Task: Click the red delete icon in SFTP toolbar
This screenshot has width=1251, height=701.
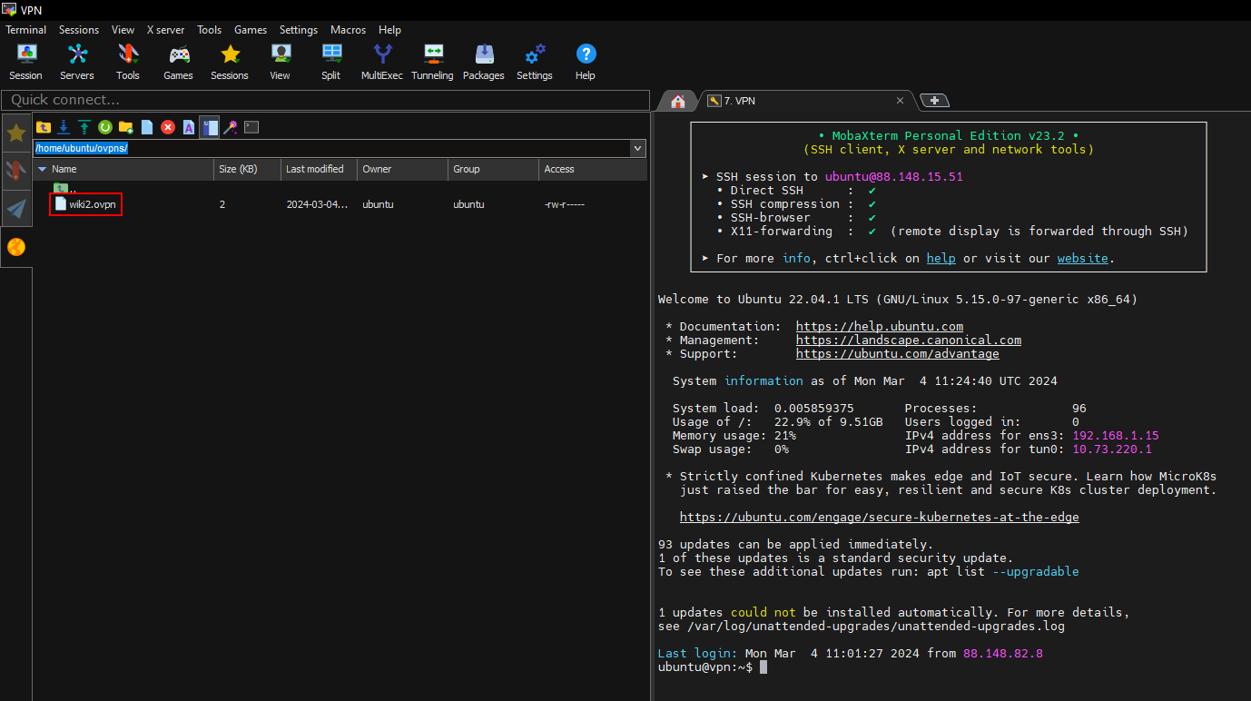Action: pyautogui.click(x=168, y=127)
